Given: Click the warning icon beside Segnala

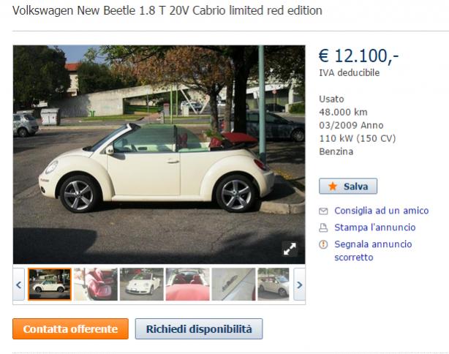Looking at the screenshot, I should 323,244.
